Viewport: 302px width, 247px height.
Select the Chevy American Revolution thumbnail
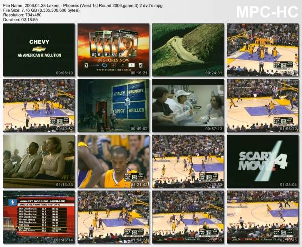[x=39, y=50]
